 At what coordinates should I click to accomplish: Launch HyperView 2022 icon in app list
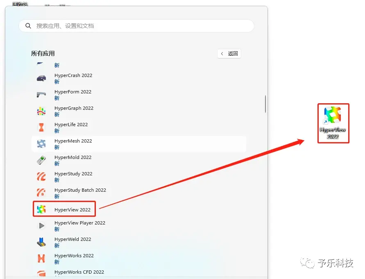41,209
